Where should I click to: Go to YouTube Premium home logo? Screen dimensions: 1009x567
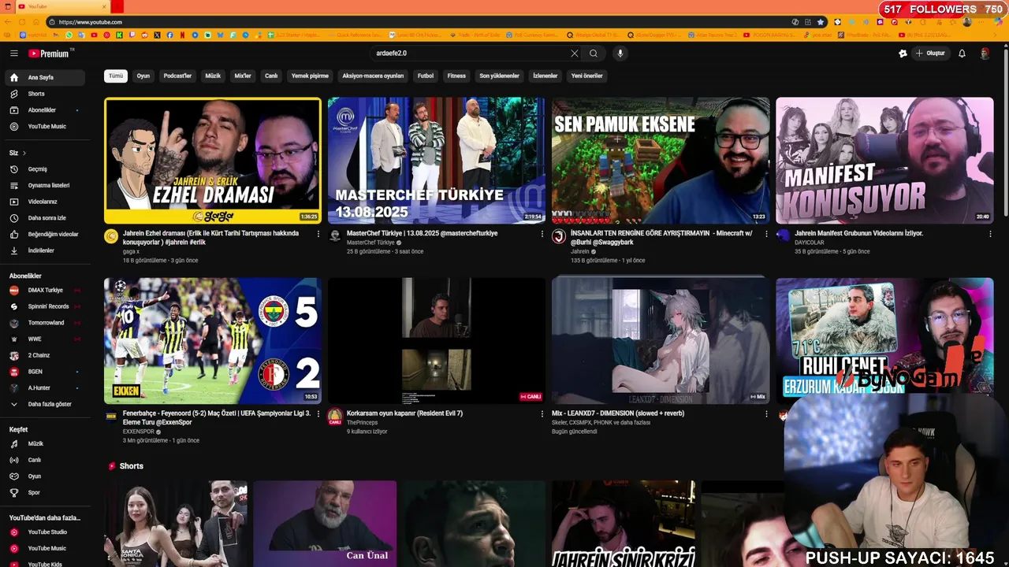50,54
